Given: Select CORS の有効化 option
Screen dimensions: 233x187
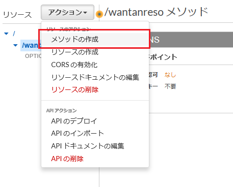Looking at the screenshot, I should [95, 65].
